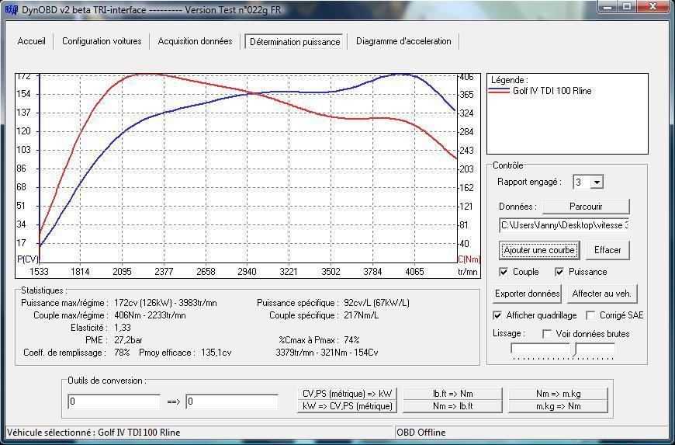Click the Affecter au veh. button

pos(602,294)
